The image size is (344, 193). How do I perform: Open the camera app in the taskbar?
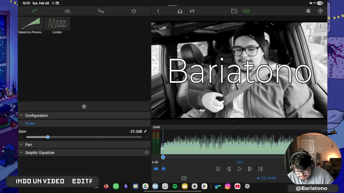coord(195,186)
